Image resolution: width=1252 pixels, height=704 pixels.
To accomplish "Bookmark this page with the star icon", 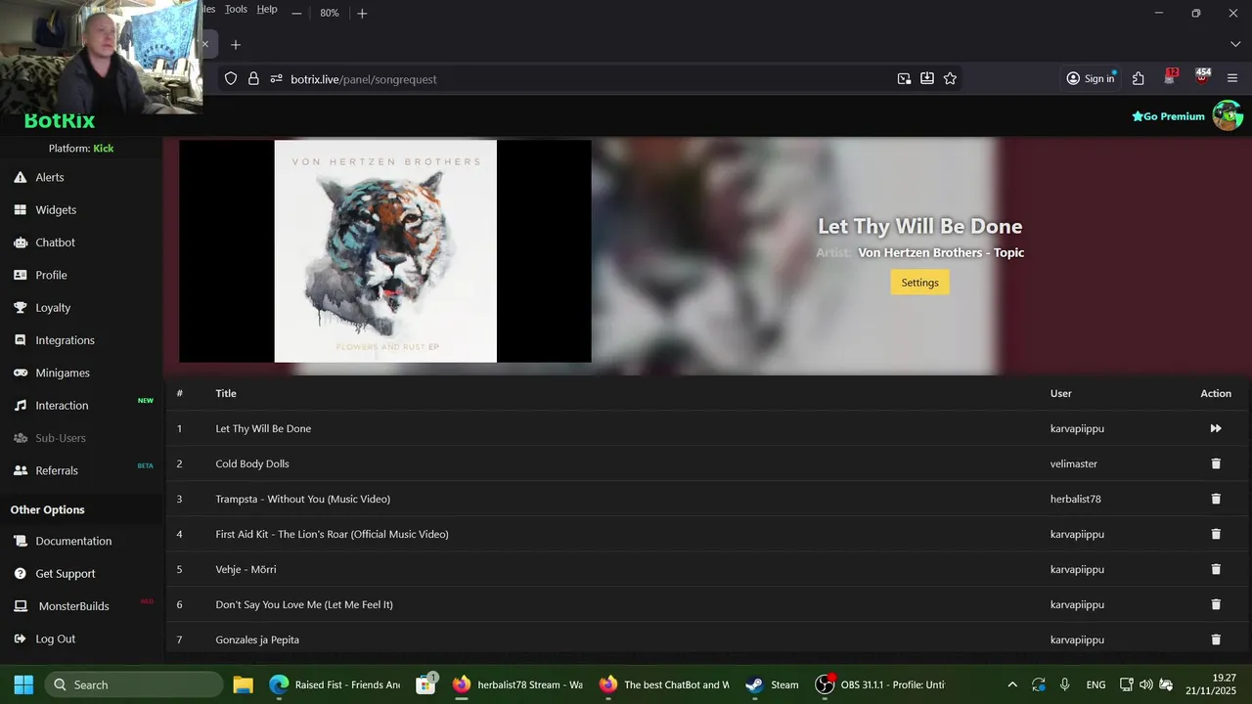I will (950, 79).
